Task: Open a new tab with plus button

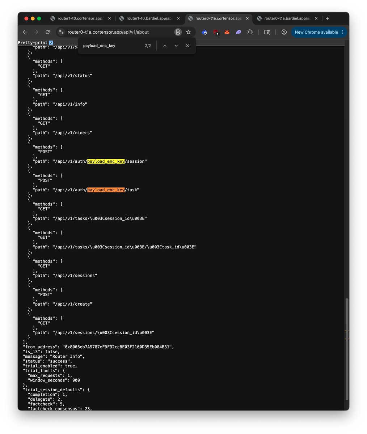Action: pos(328,18)
